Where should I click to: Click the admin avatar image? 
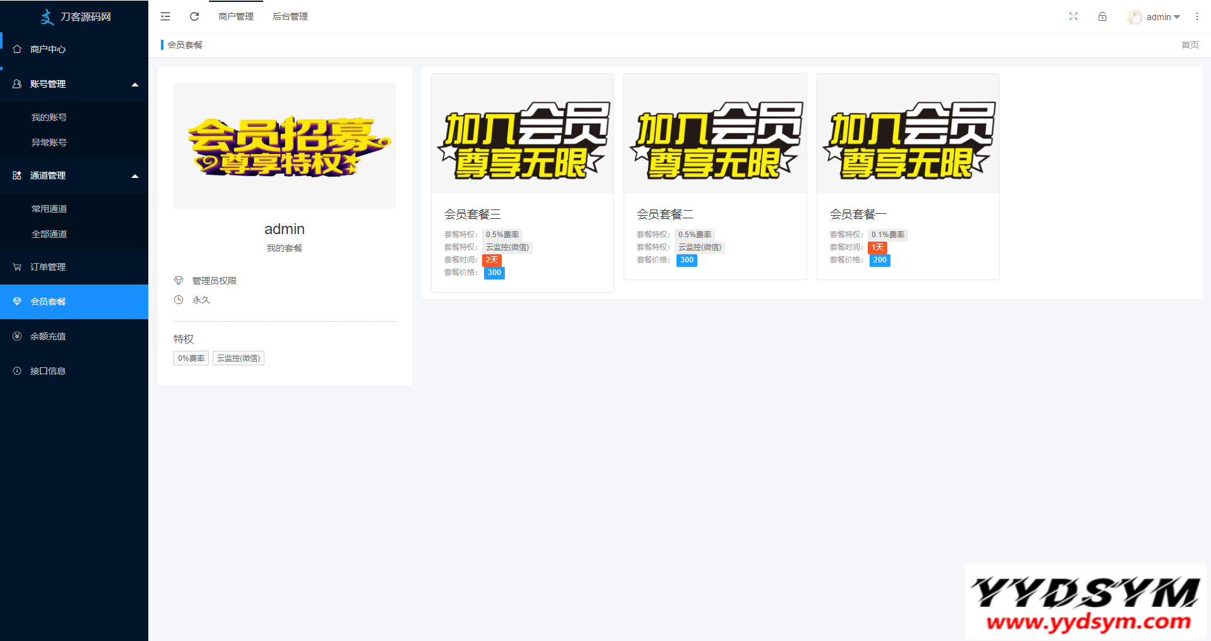tap(1135, 17)
